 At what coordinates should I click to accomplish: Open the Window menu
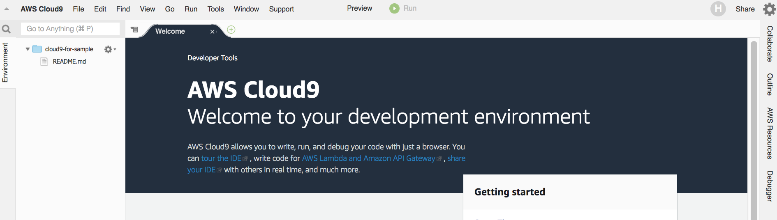pos(246,9)
